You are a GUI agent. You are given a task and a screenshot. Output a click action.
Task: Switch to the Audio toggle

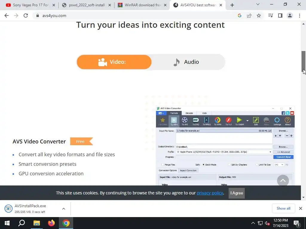tap(186, 62)
